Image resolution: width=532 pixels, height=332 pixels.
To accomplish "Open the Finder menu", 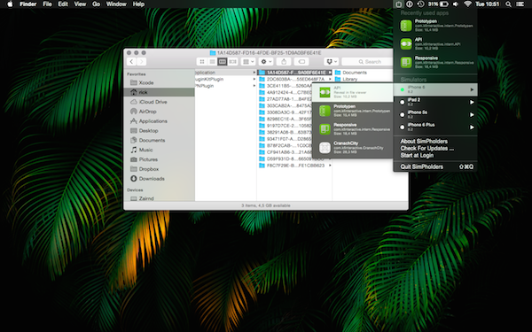I will pyautogui.click(x=27, y=4).
